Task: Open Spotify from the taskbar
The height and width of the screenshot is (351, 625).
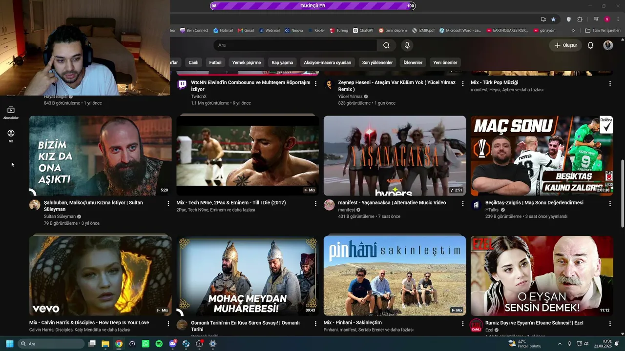Action: [159, 344]
